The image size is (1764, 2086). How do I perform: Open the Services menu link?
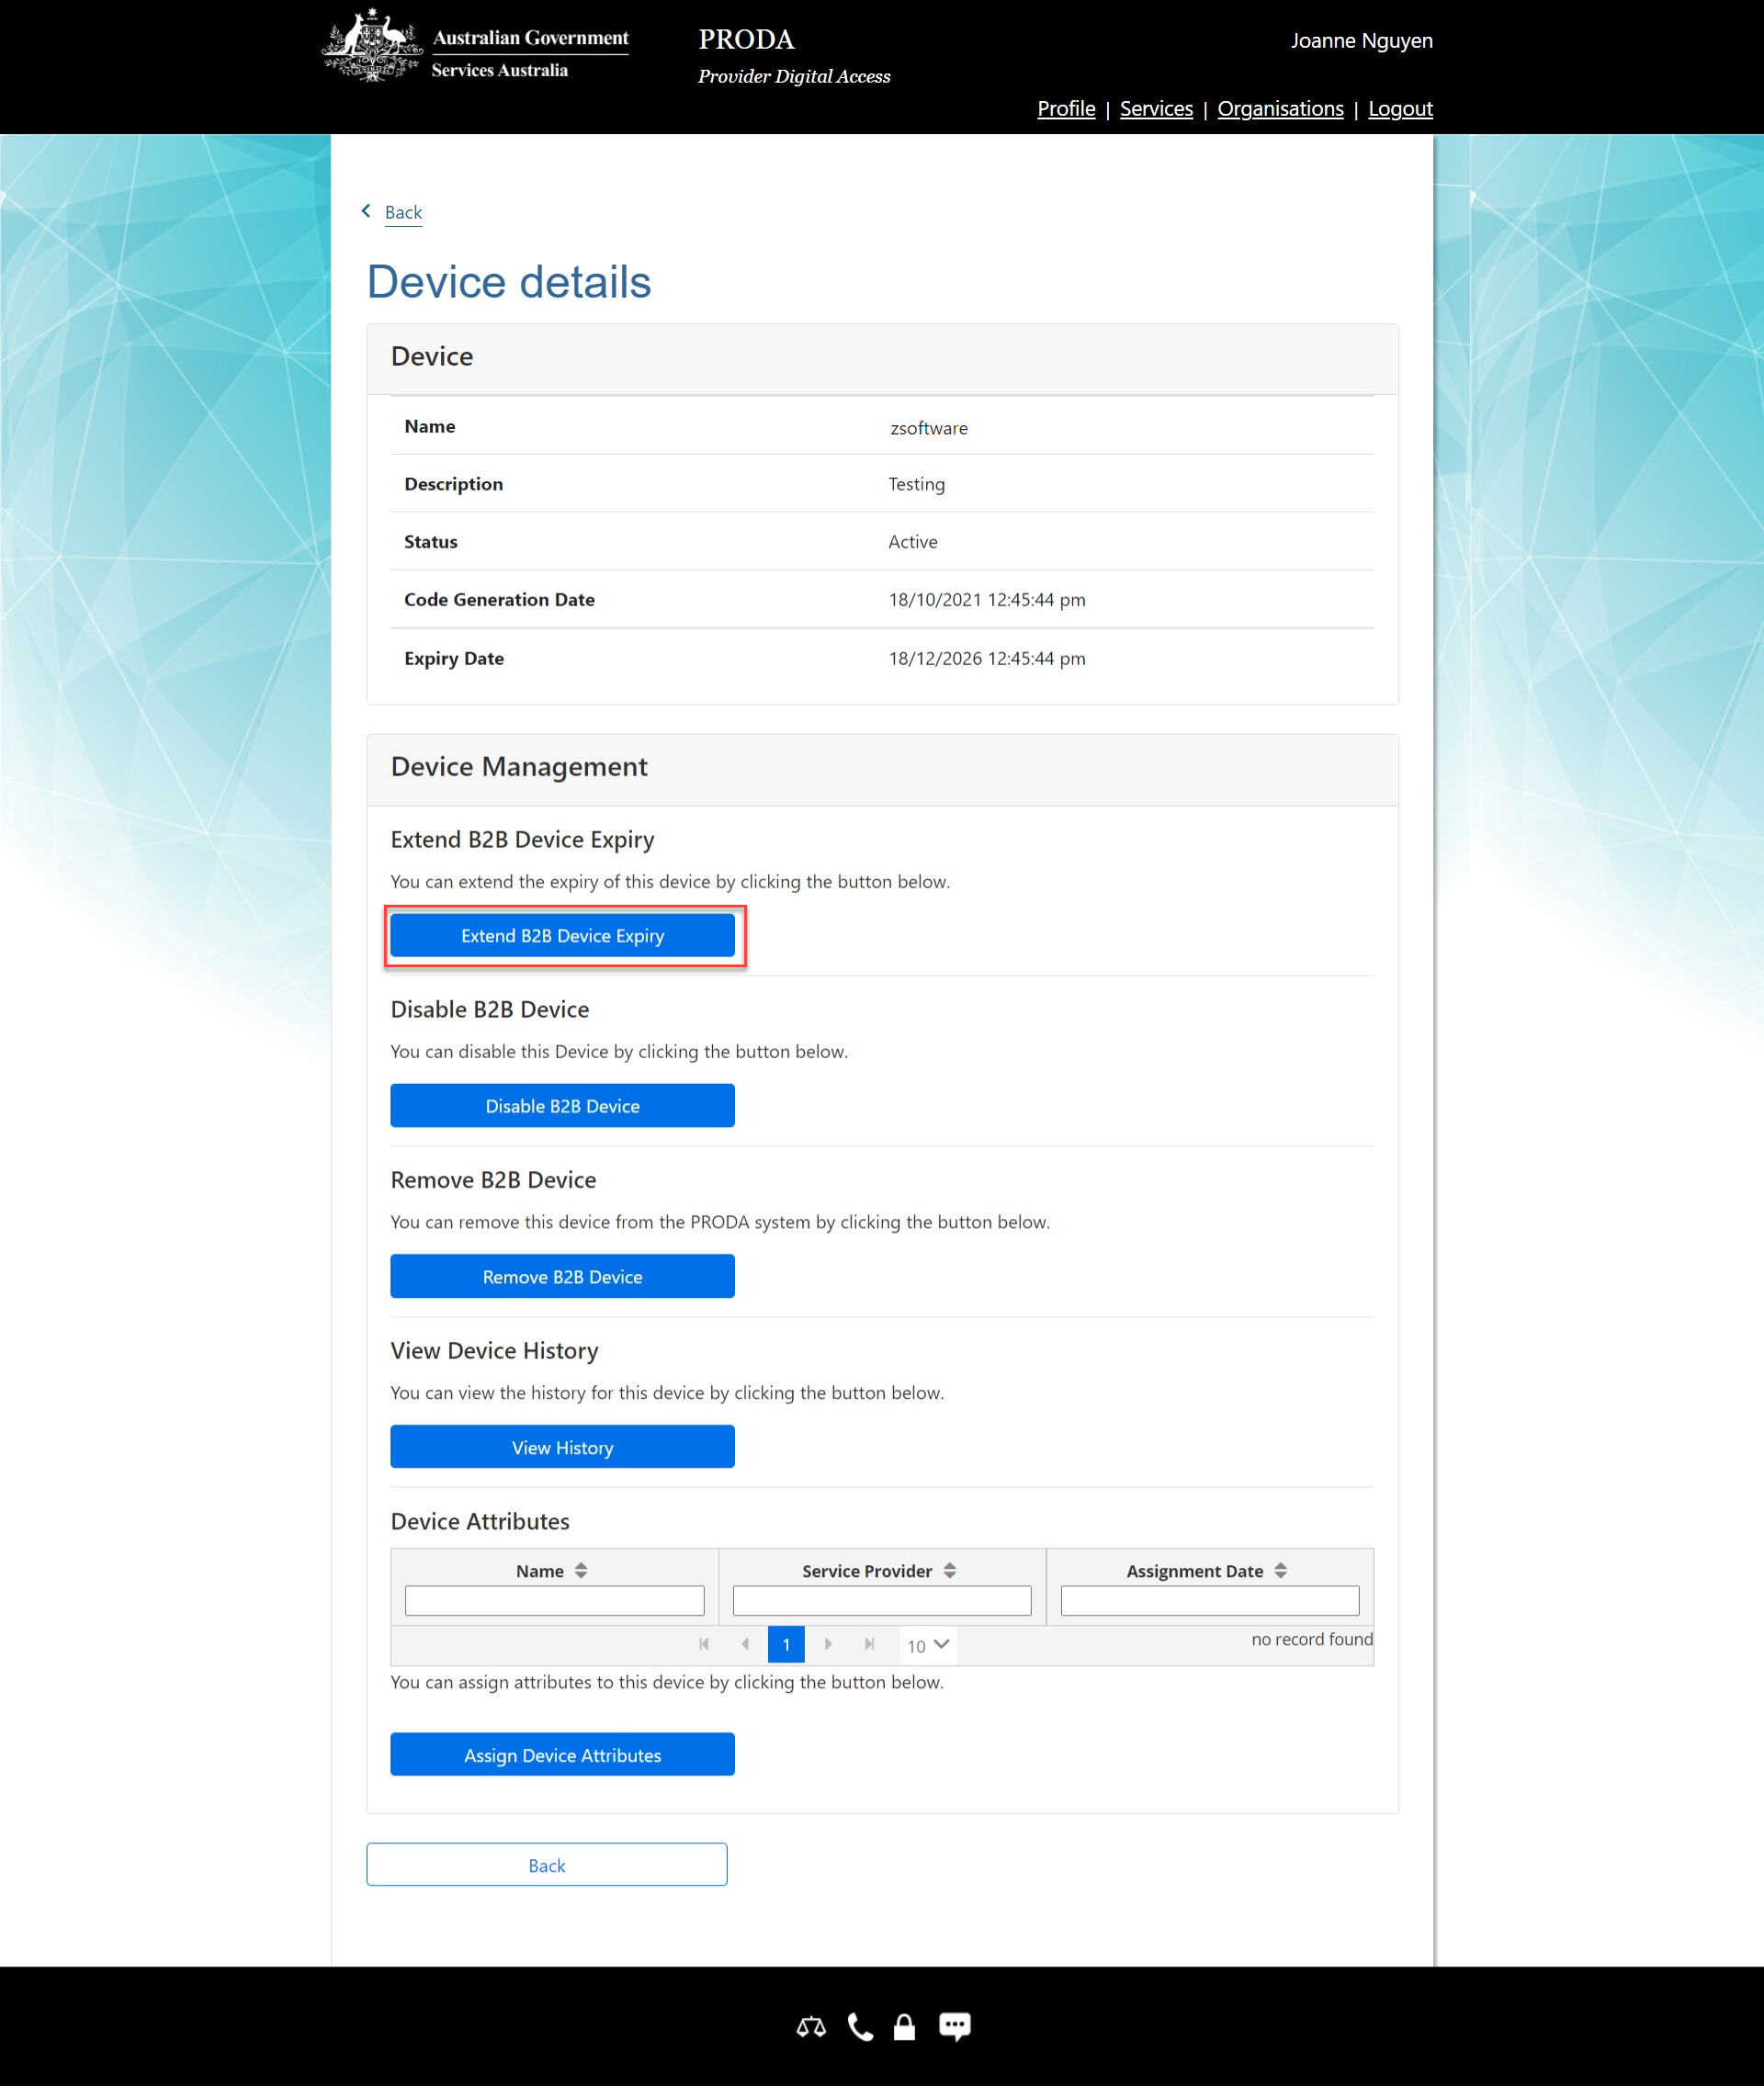(x=1156, y=108)
